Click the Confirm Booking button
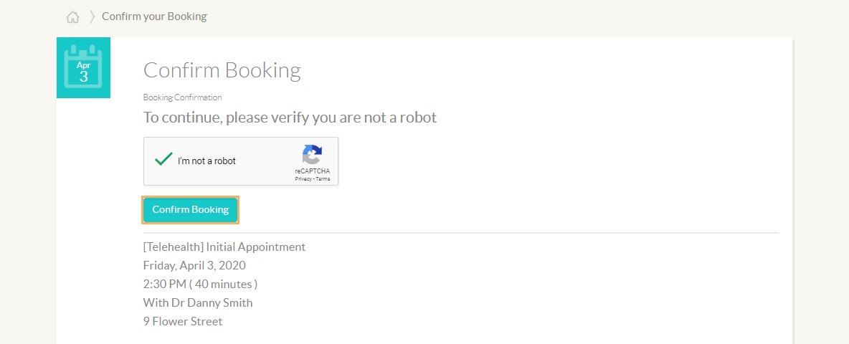Viewport: 849px width, 344px height. (x=191, y=210)
